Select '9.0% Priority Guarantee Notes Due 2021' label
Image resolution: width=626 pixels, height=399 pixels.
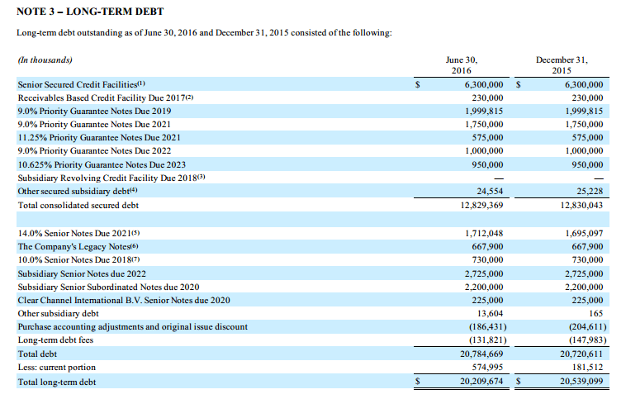pyautogui.click(x=94, y=124)
